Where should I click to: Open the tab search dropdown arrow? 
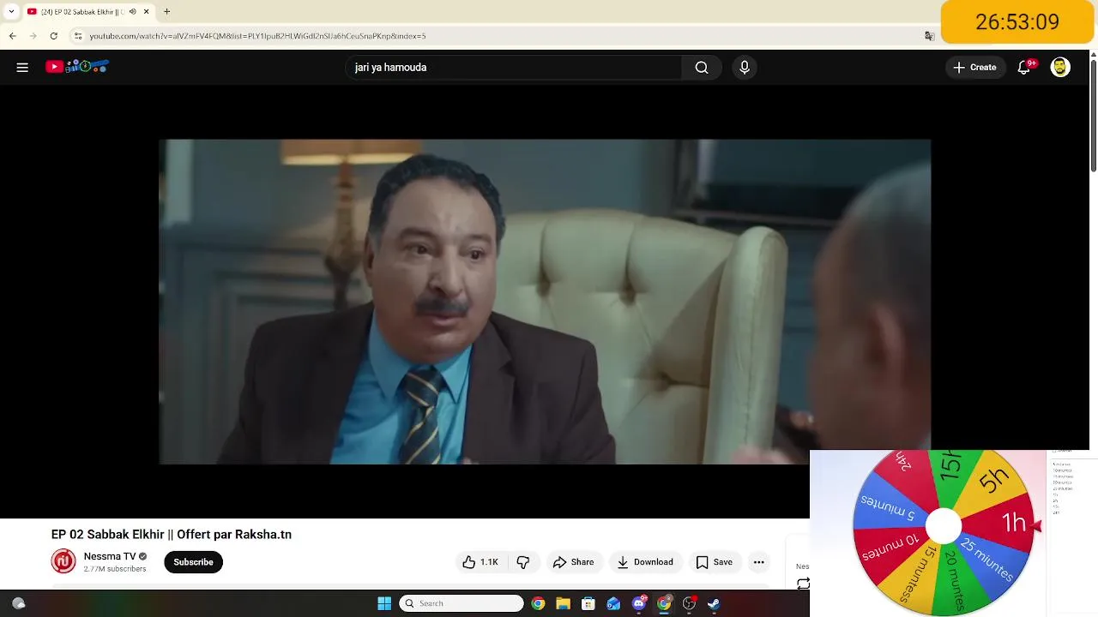(11, 12)
